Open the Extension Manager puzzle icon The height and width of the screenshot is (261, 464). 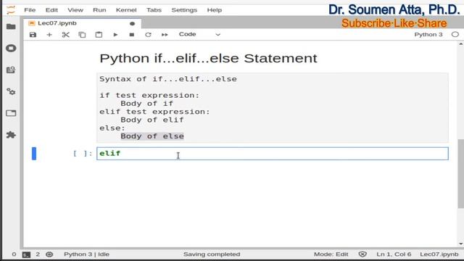click(11, 135)
